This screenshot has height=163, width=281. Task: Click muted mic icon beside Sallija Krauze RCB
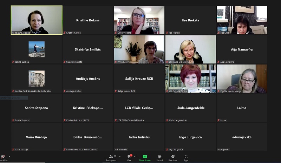[116, 91]
